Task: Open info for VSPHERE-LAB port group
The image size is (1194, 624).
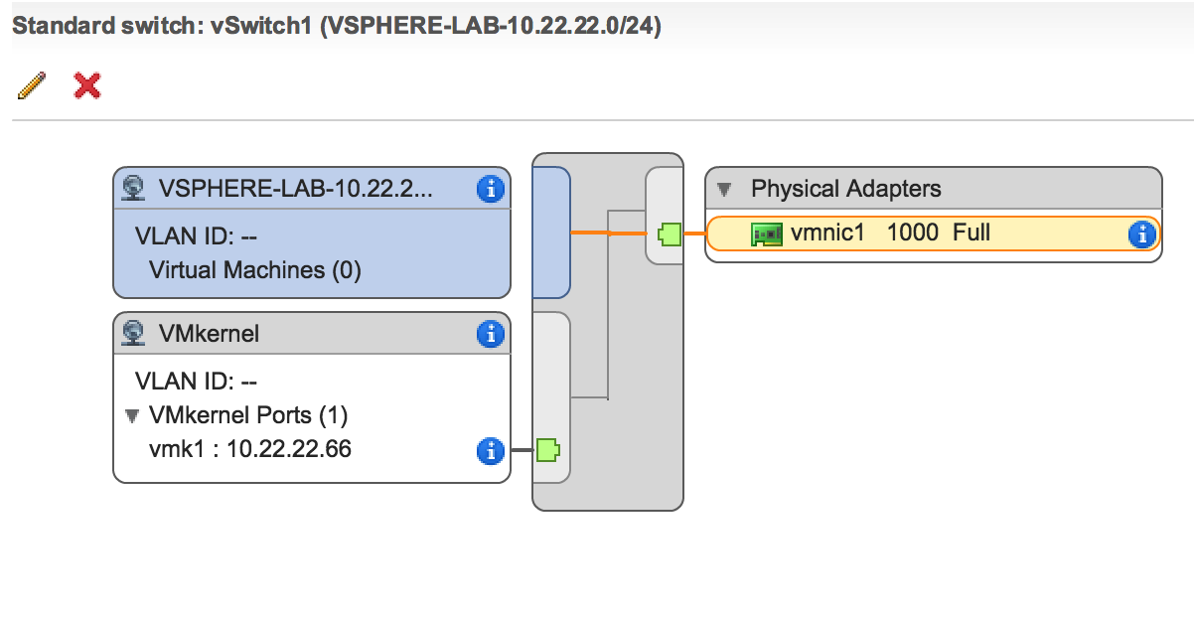Action: (x=491, y=189)
